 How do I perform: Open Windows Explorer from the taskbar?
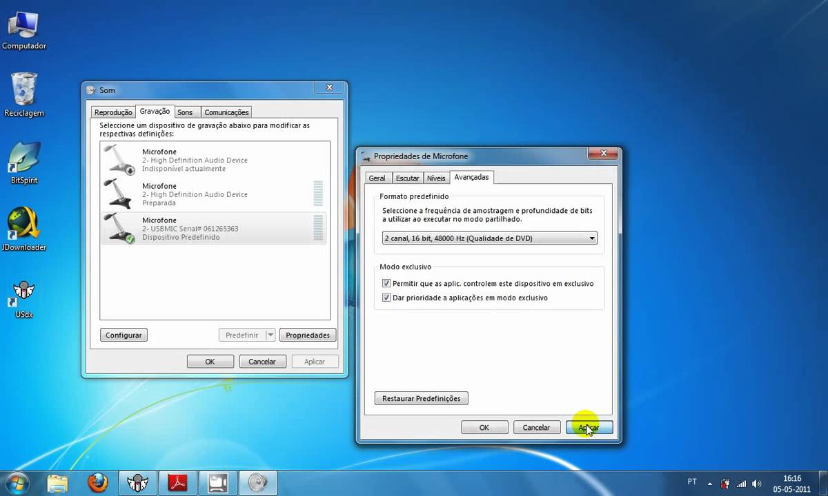(58, 483)
